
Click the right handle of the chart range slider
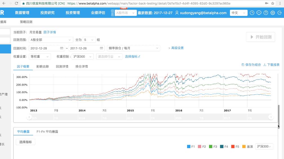tap(271, 117)
